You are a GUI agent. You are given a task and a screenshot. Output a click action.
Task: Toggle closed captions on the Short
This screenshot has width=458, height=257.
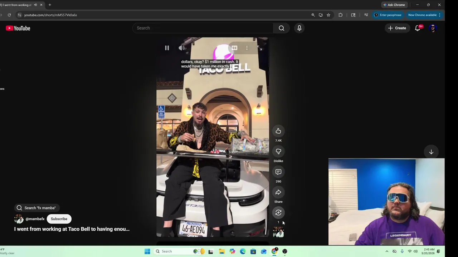[234, 48]
